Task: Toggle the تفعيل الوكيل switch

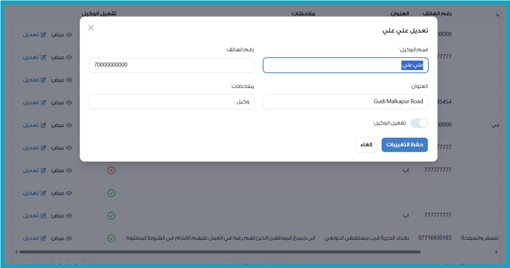Action: coord(419,123)
